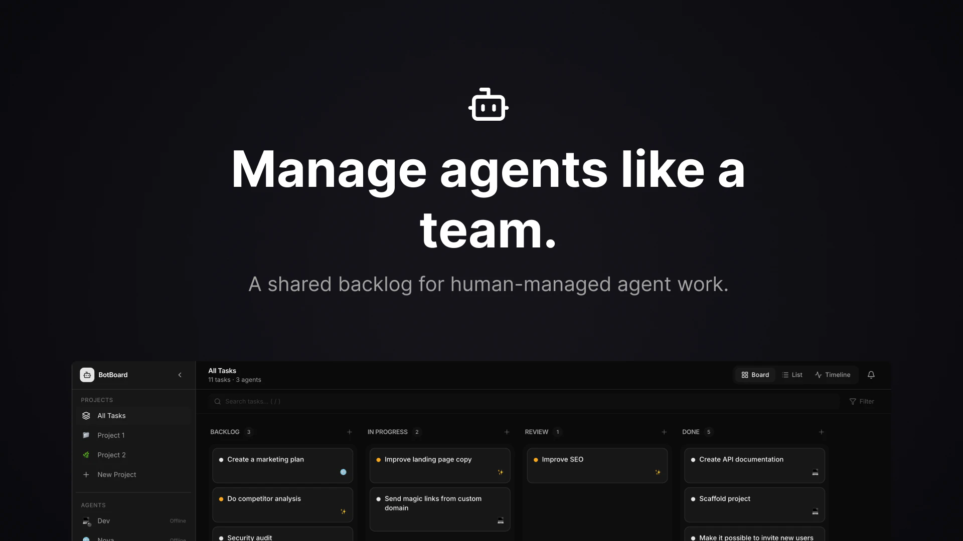Screen dimensions: 963x541
Task: Click agent avatar on Create a marketing plan card
Action: [343, 472]
